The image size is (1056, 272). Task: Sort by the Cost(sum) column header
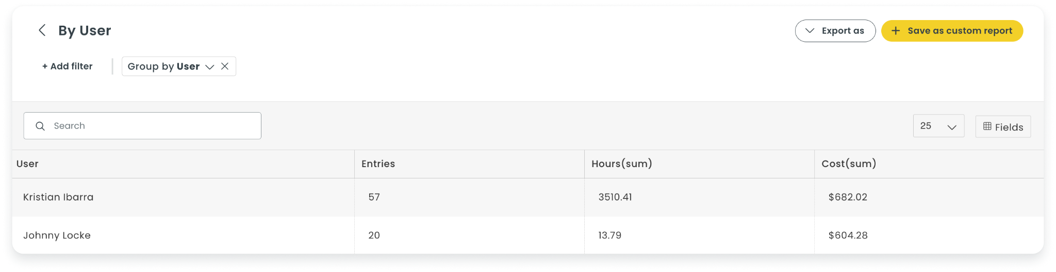pos(849,164)
